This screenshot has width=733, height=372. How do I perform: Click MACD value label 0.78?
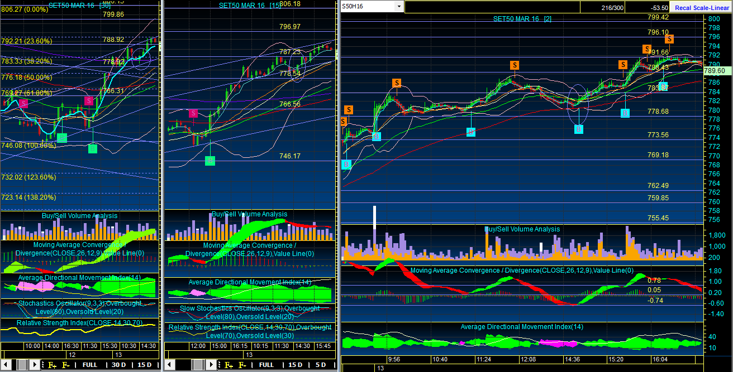tap(654, 281)
